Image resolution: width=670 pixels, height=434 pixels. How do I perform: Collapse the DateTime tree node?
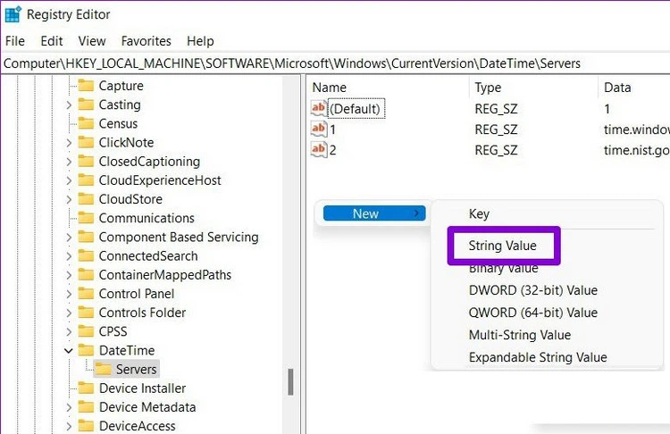click(x=69, y=350)
